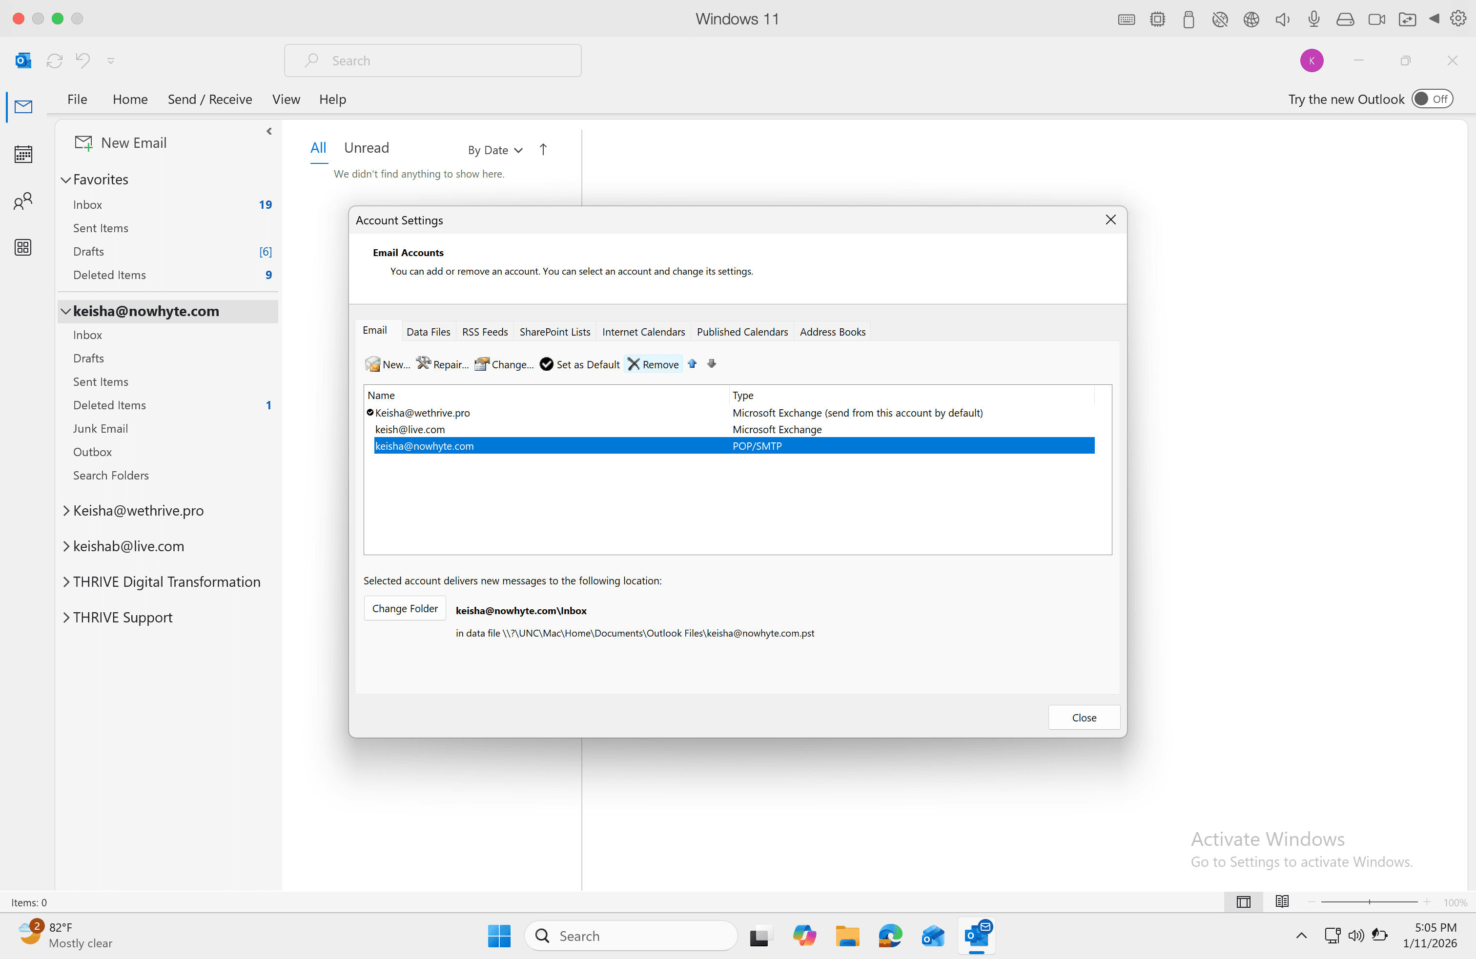Click Repair... account button
This screenshot has height=959, width=1476.
tap(442, 364)
